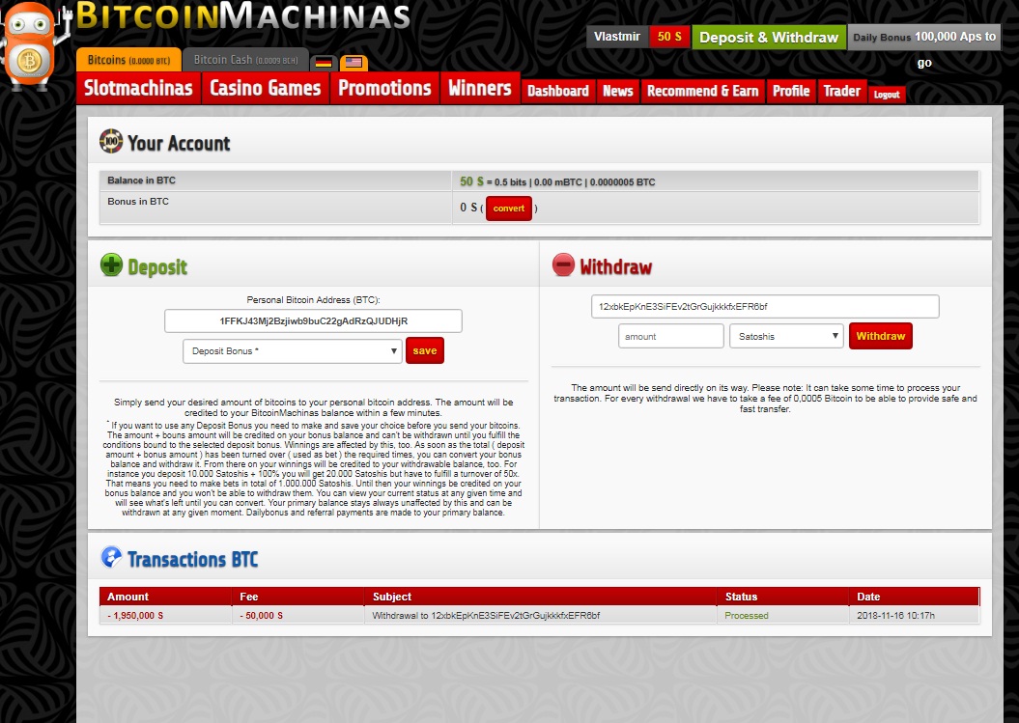
Task: Switch to the Bitcoins wallet tab
Action: [128, 60]
